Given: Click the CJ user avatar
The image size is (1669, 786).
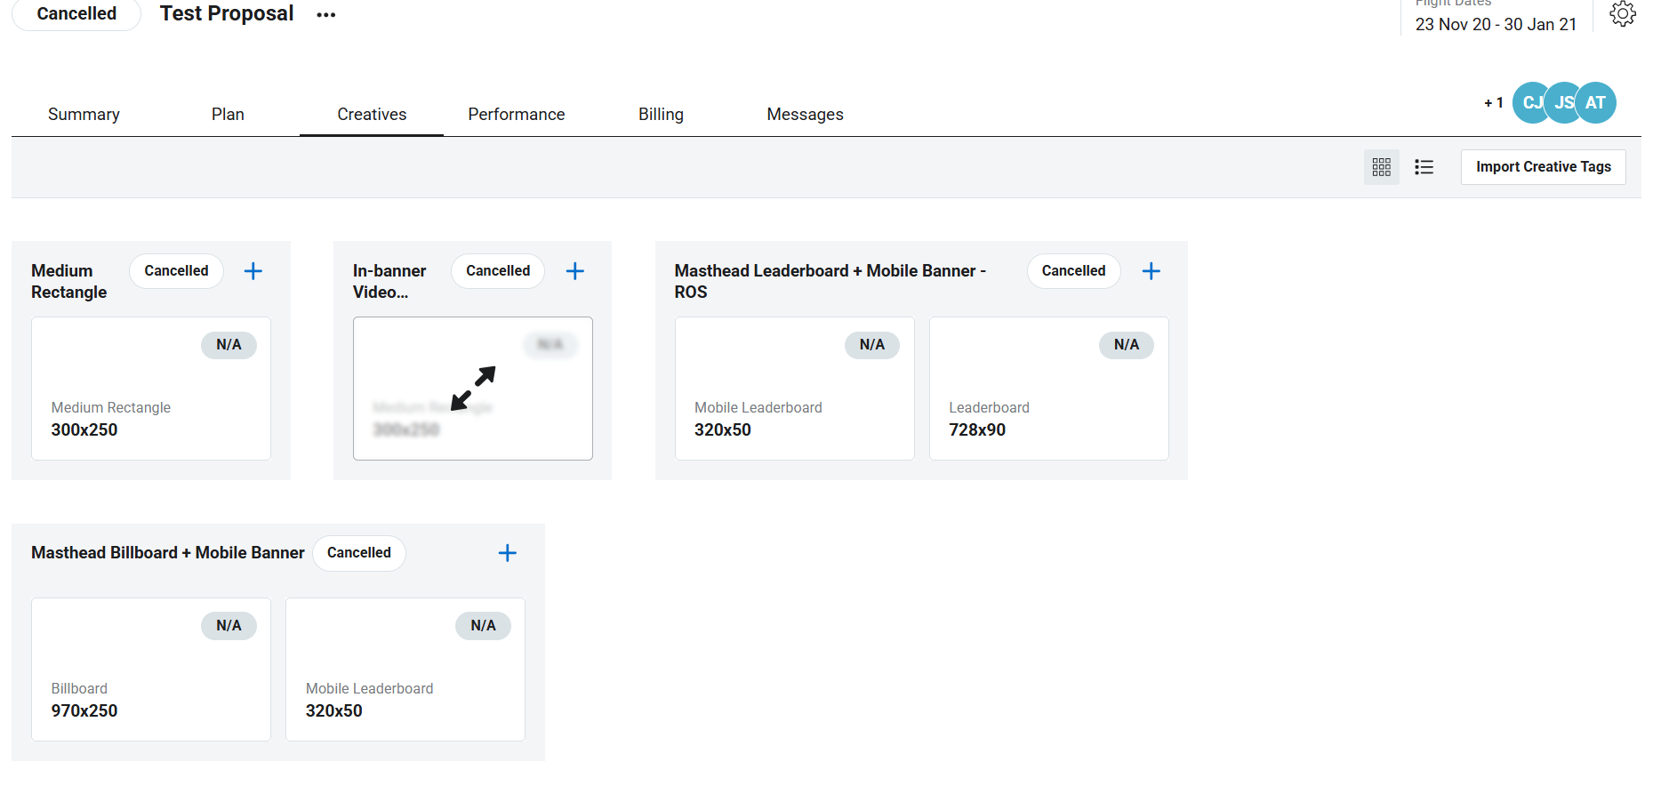Looking at the screenshot, I should coord(1529,103).
